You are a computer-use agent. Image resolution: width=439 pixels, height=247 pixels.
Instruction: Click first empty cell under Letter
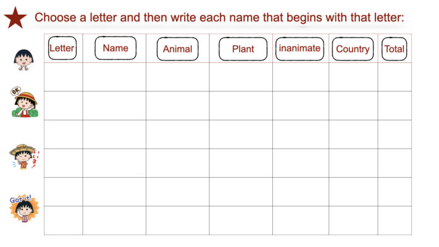point(63,77)
